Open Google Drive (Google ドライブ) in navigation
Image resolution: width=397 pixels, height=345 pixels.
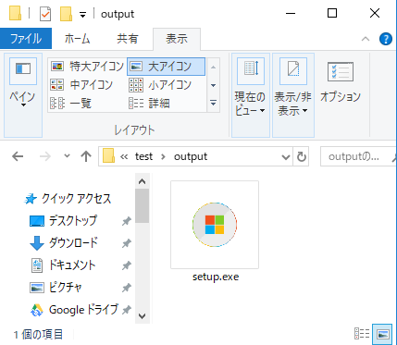[x=74, y=310]
